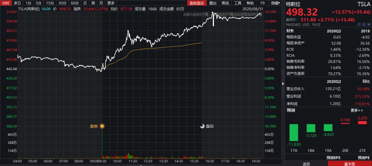Click the 19A EPS forecast bar
372x166 pixels.
point(328,127)
